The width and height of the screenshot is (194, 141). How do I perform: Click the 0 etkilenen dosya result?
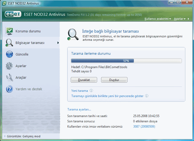(x=145, y=121)
